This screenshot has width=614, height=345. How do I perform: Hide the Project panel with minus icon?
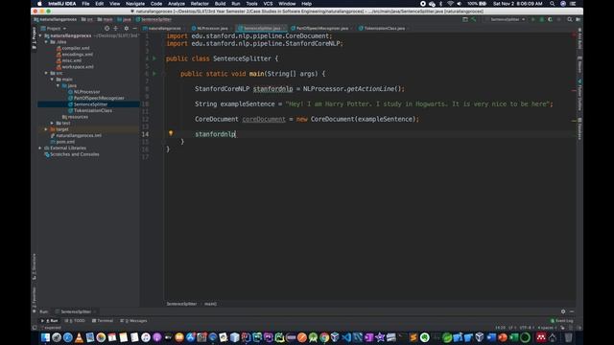[134, 28]
